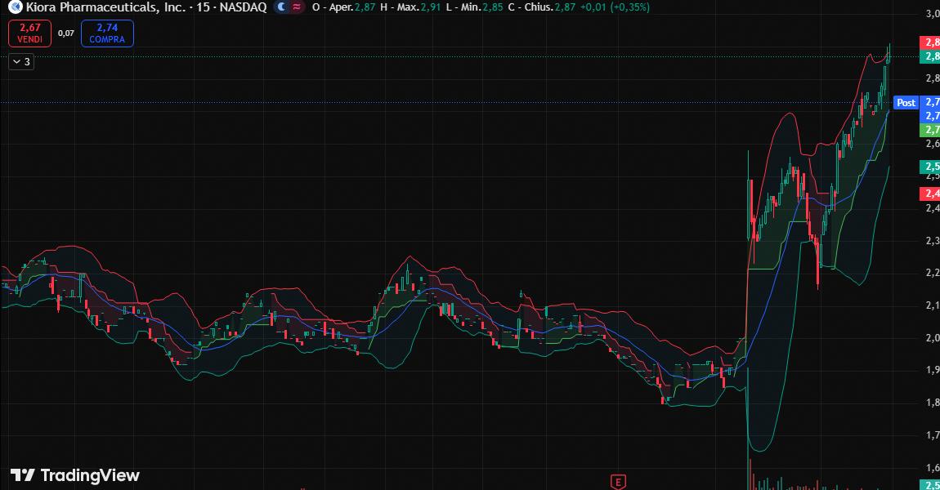
Task: Click the Aper. open value 2,87
Action: [x=365, y=7]
